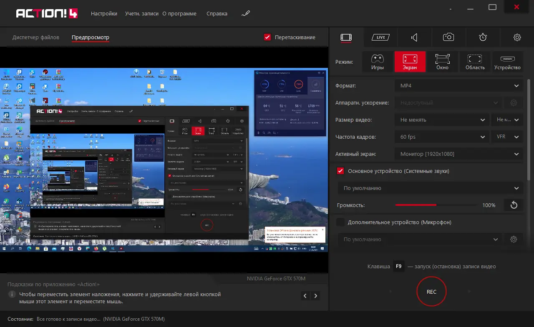Open the О программе menu
534x327 pixels.
point(179,14)
